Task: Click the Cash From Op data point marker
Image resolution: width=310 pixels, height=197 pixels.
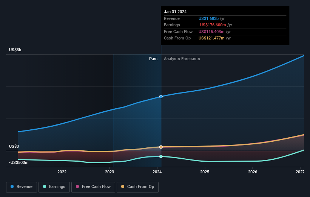Action: 161,147
